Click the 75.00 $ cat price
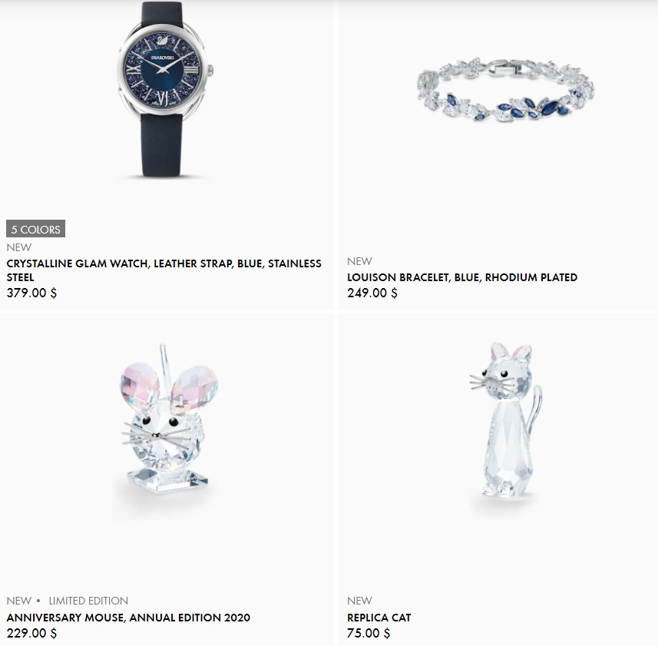Image resolution: width=658 pixels, height=646 pixels. (369, 633)
